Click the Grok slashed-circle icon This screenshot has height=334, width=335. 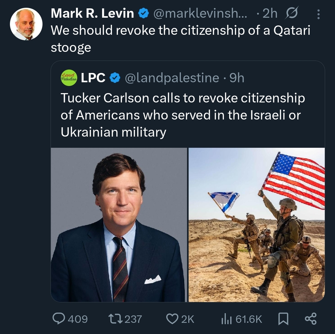click(x=291, y=14)
